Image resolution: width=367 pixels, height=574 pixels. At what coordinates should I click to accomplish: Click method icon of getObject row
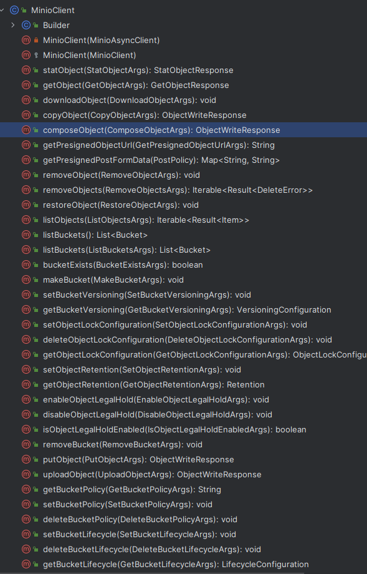[26, 85]
